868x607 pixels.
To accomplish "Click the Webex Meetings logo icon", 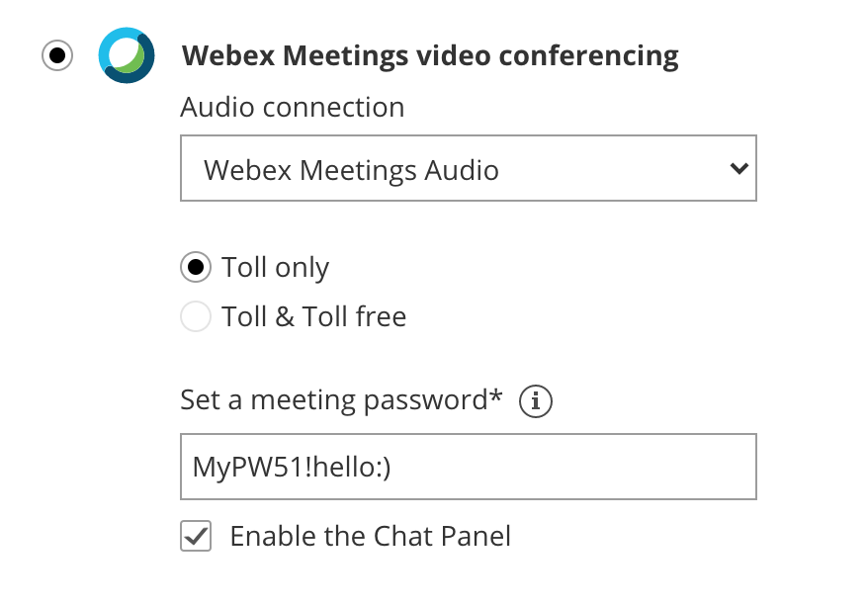I will (x=126, y=55).
